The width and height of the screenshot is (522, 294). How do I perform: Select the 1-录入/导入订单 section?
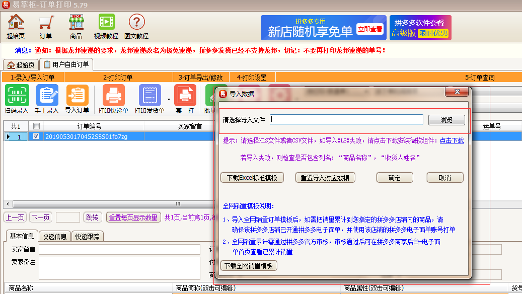click(33, 77)
